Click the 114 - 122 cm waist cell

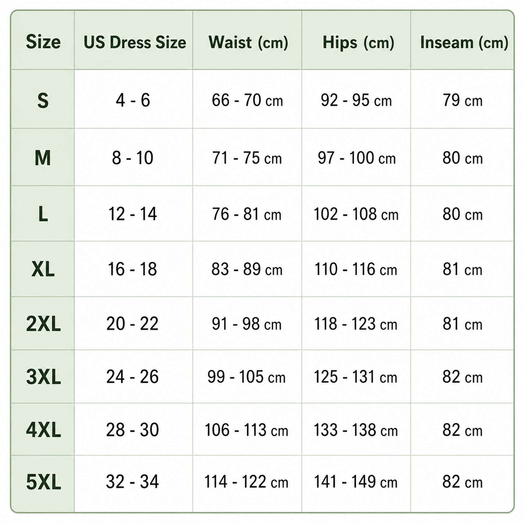[x=246, y=482]
